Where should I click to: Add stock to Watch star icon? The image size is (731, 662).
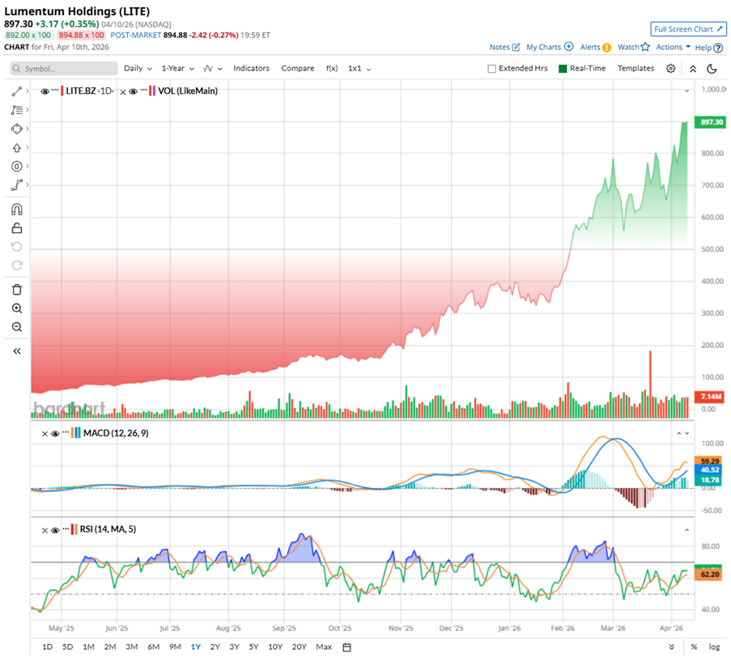[x=645, y=47]
